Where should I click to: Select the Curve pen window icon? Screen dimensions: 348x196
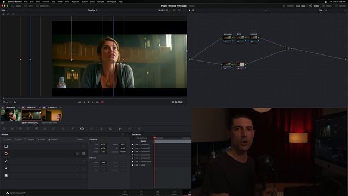coord(6,168)
